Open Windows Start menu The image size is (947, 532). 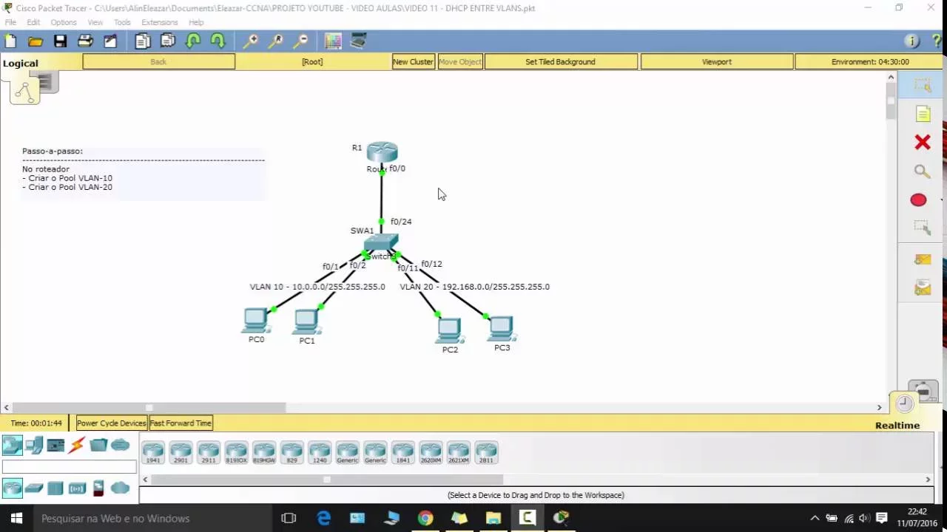click(16, 518)
